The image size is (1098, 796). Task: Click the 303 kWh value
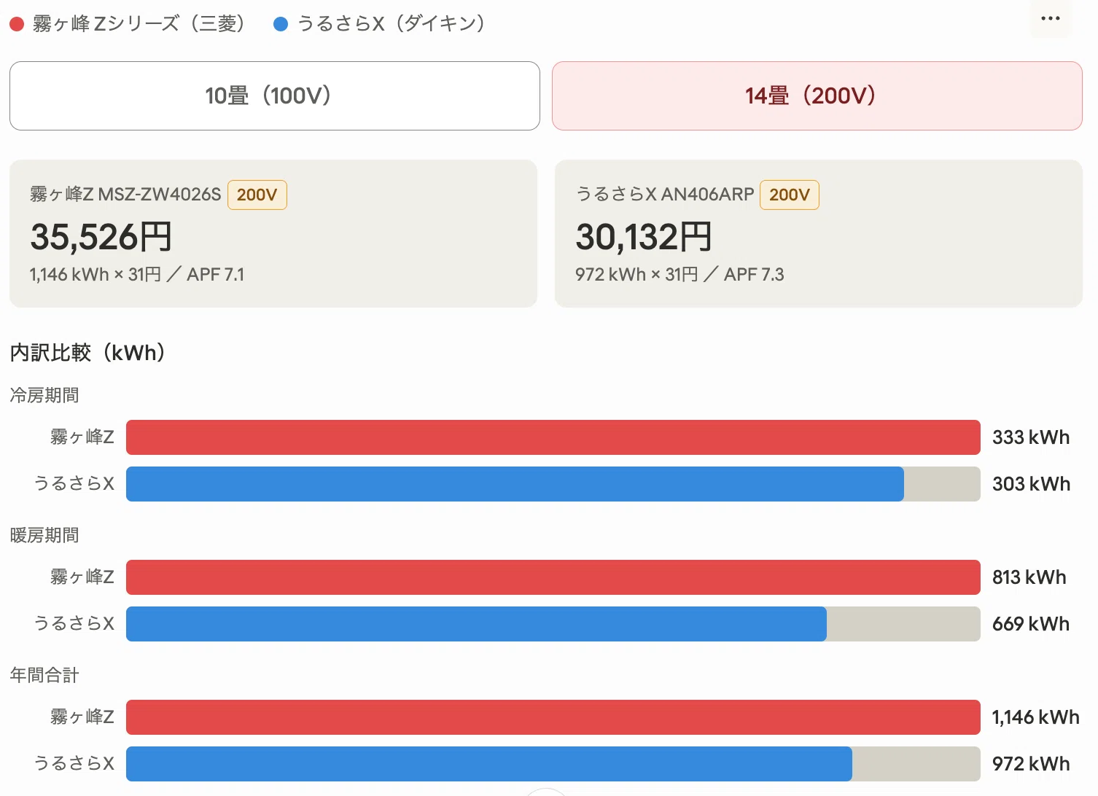click(1031, 484)
